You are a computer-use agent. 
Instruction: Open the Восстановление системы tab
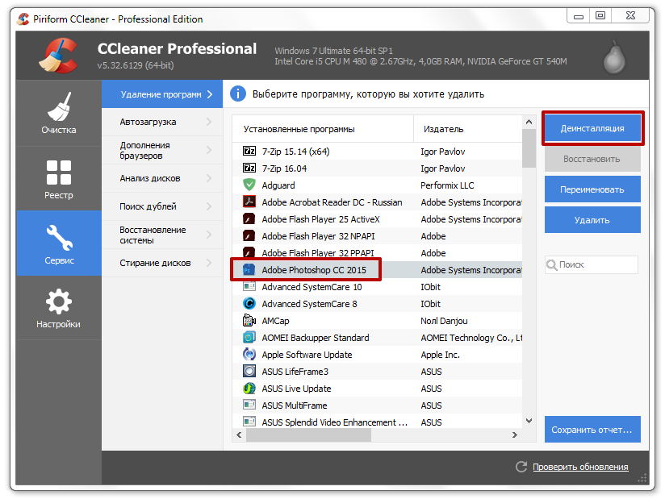click(x=162, y=235)
